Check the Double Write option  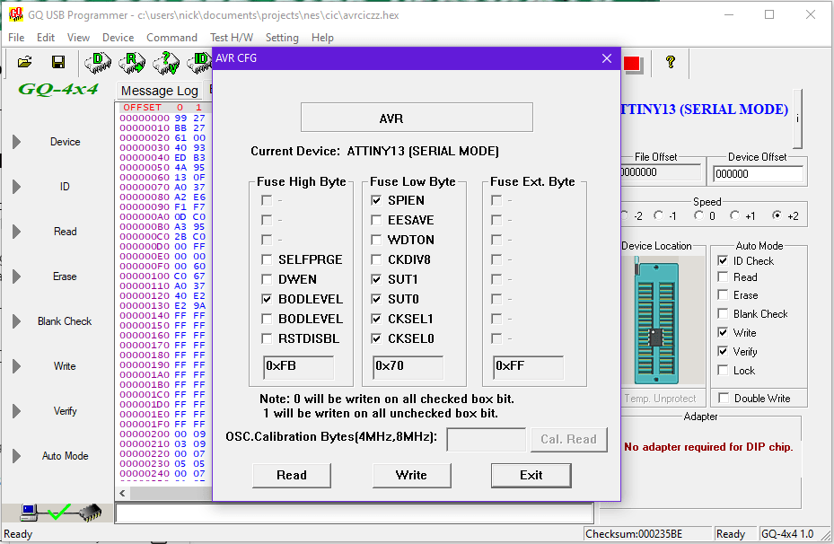point(723,398)
